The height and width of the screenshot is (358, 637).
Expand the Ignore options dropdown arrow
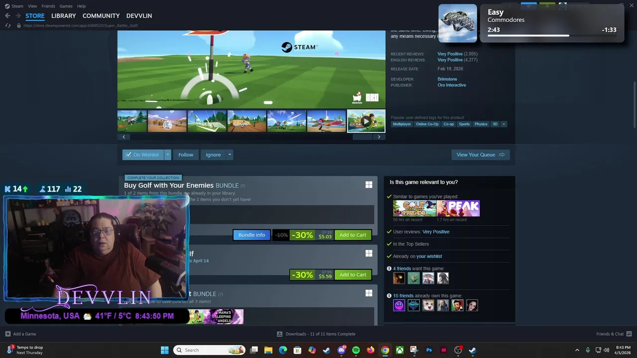(229, 155)
